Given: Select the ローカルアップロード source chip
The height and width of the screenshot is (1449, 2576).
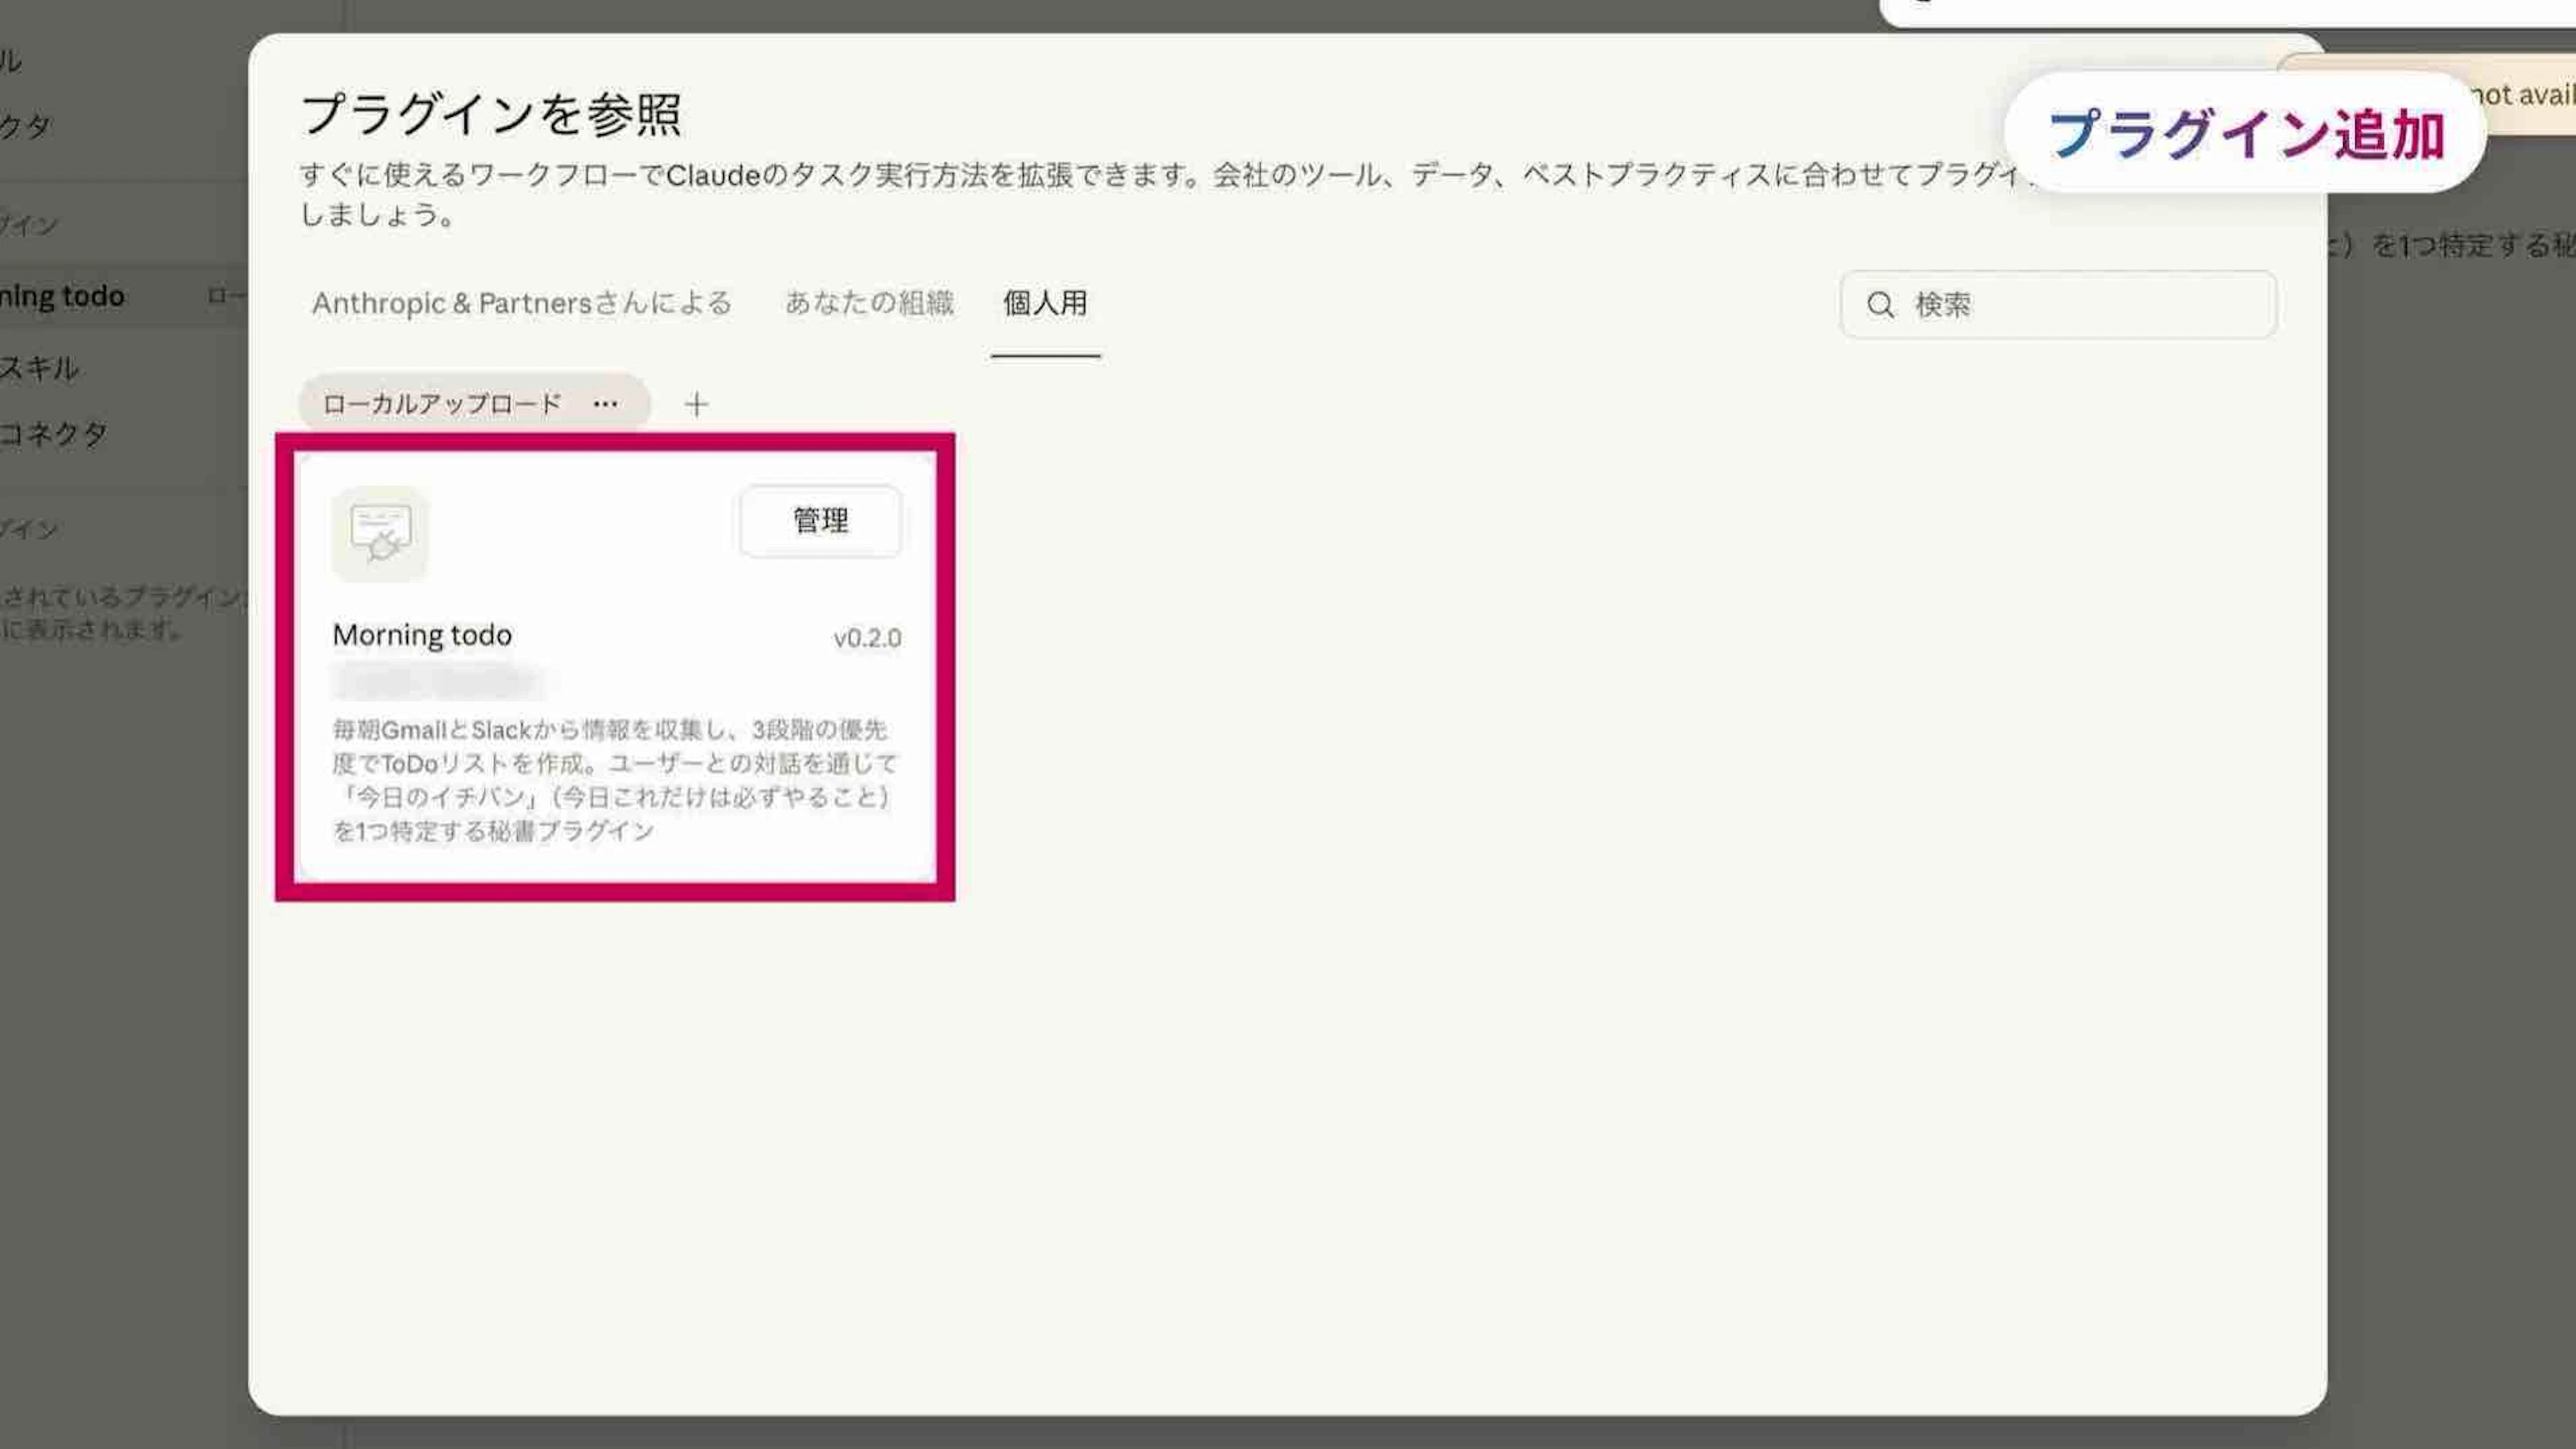Looking at the screenshot, I should click(442, 404).
